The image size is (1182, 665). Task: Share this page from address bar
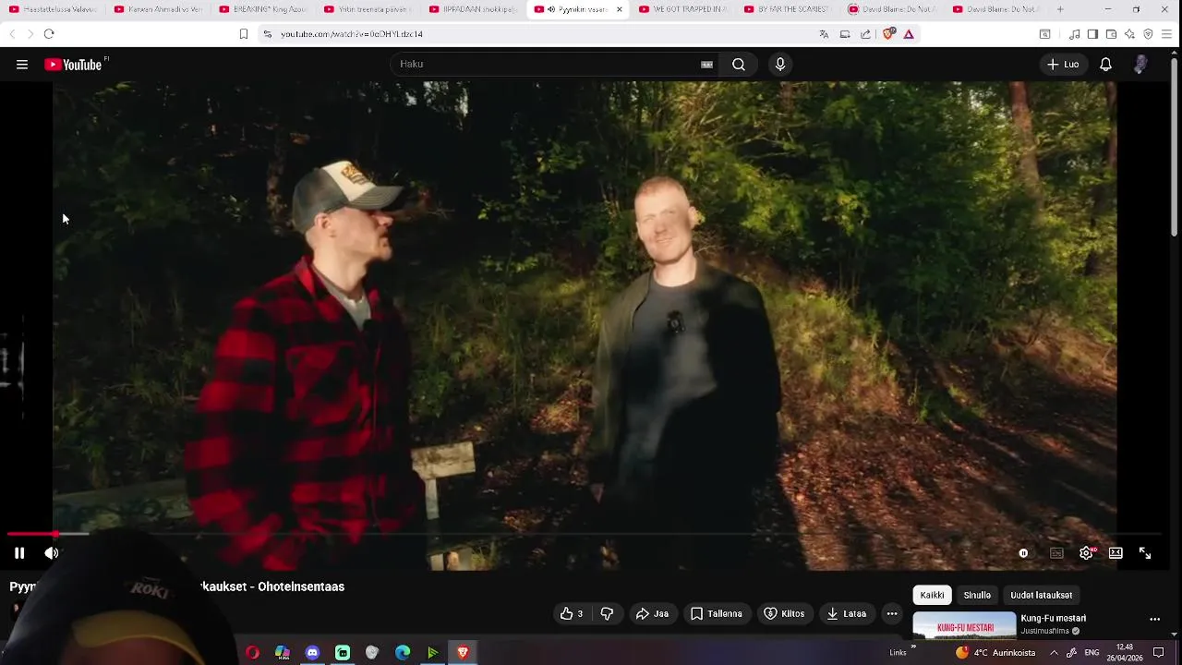click(x=865, y=34)
